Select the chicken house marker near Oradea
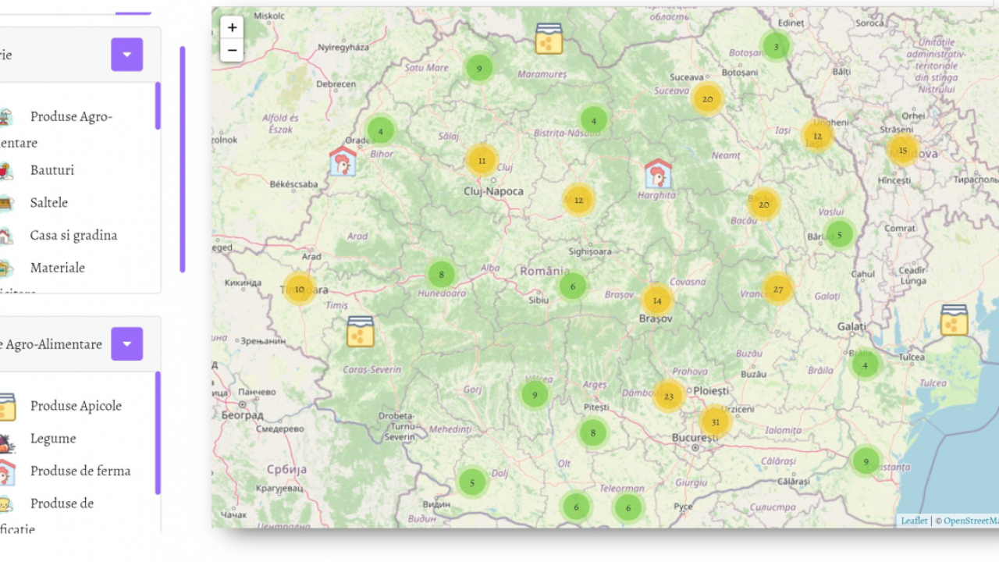Screen dimensions: 999x562 pos(343,161)
